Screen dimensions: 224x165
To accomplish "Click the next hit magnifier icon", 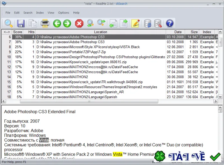I will (101, 23).
